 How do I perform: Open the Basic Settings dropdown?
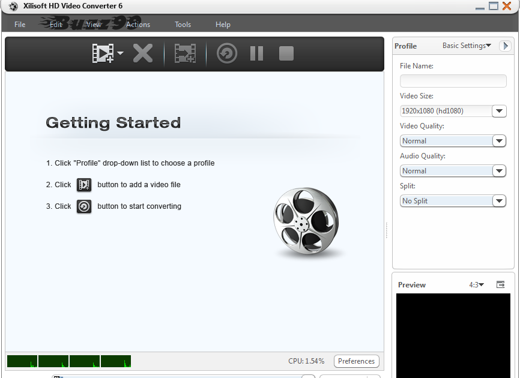pyautogui.click(x=467, y=46)
